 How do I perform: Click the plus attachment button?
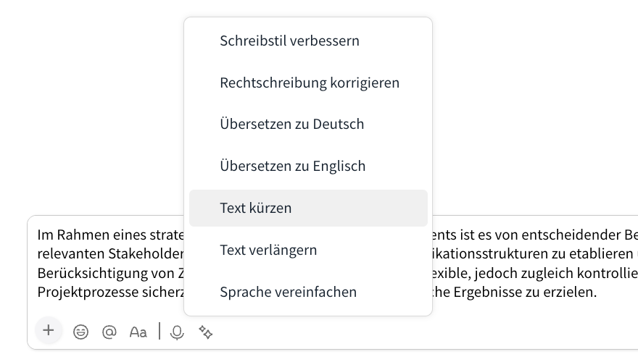coord(49,331)
